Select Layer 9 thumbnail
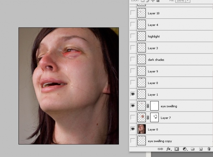The height and width of the screenshot is (157, 213). click(142, 71)
